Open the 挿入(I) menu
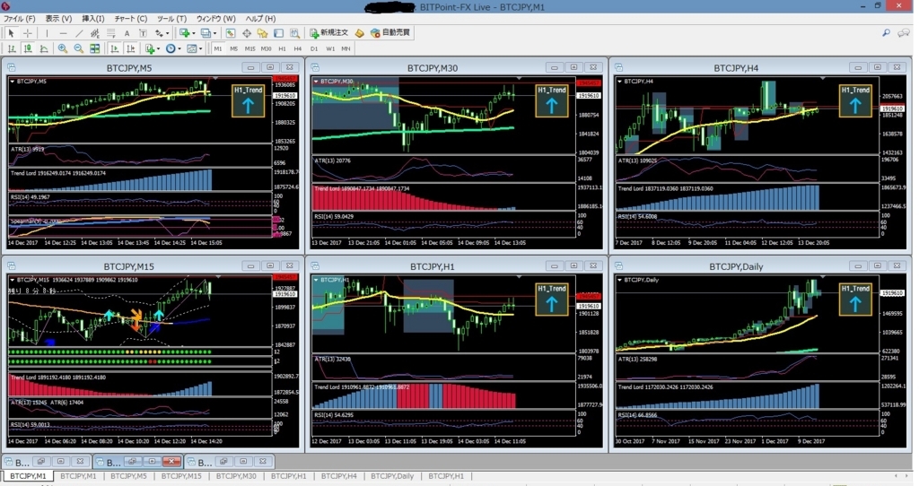 [92, 18]
